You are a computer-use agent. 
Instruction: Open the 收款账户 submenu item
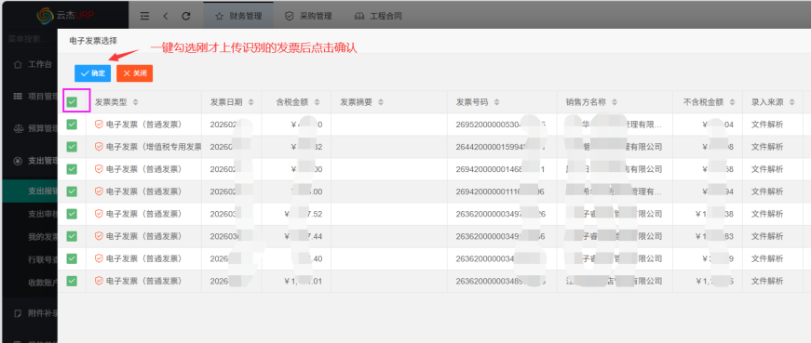[x=29, y=282]
